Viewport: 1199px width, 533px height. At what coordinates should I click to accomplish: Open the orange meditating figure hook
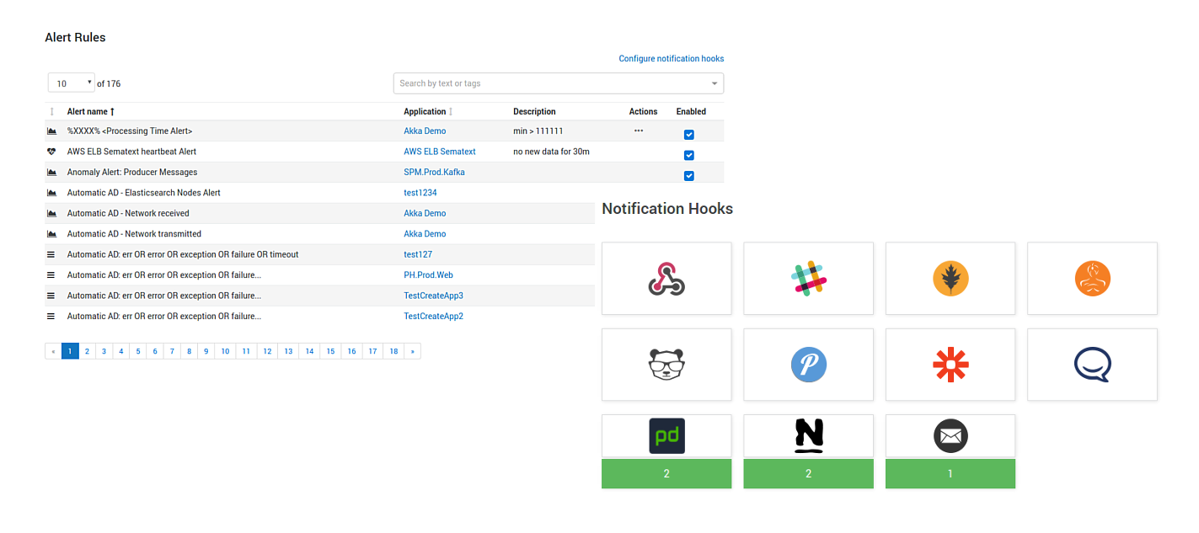point(1092,279)
